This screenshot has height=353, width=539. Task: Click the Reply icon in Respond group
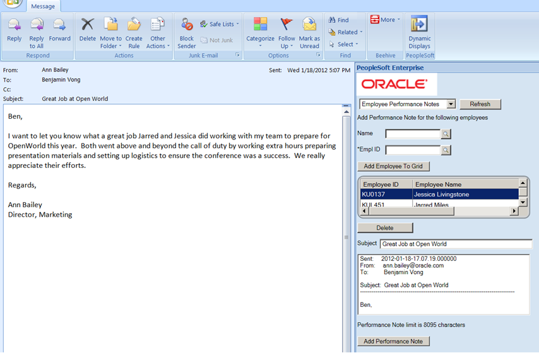(14, 30)
